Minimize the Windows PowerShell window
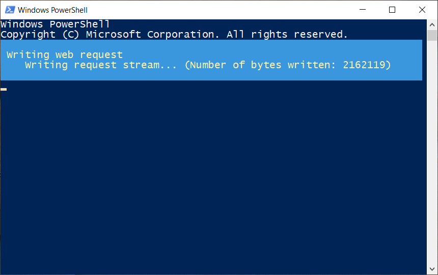The image size is (438, 275). [363, 10]
